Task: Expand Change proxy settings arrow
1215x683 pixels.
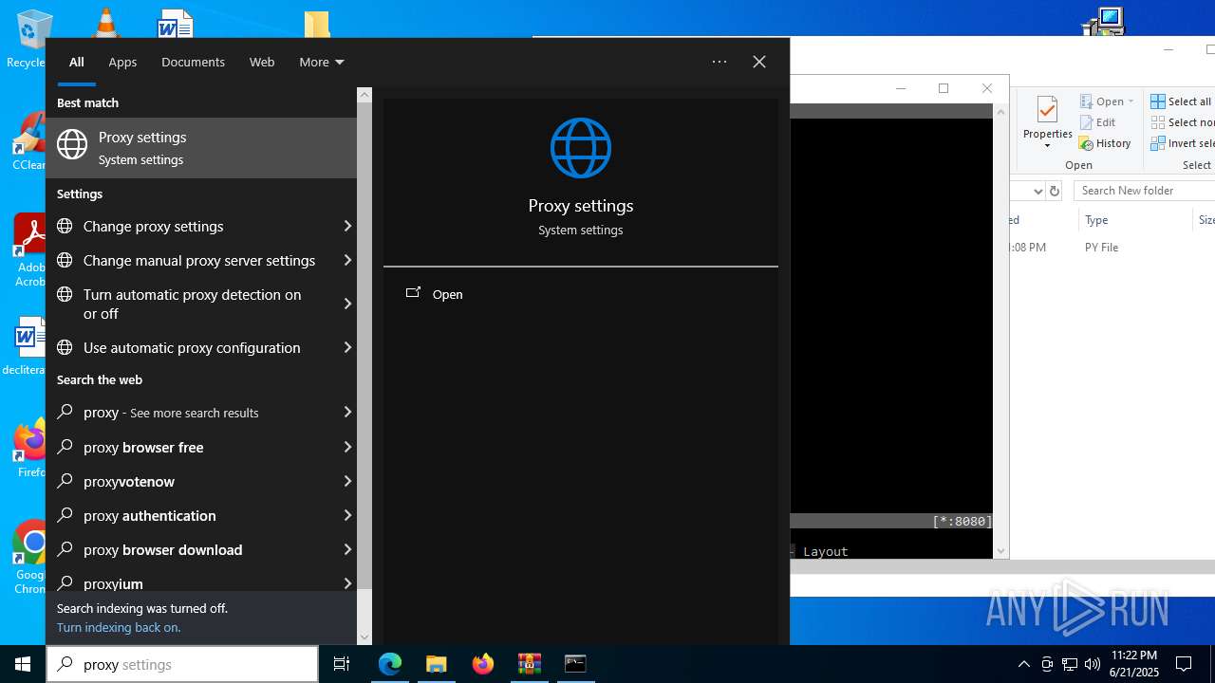Action: (x=347, y=226)
